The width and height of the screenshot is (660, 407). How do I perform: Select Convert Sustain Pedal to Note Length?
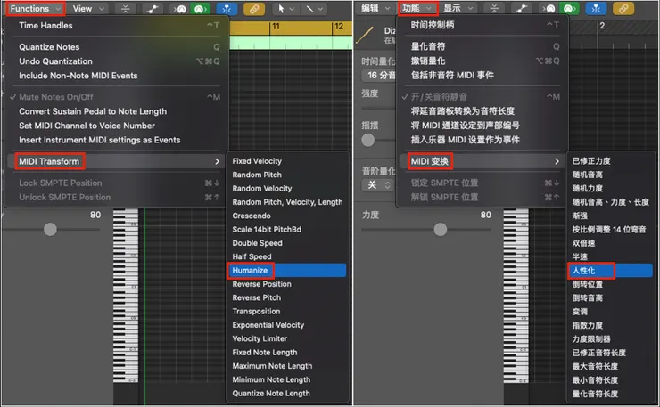click(x=116, y=111)
